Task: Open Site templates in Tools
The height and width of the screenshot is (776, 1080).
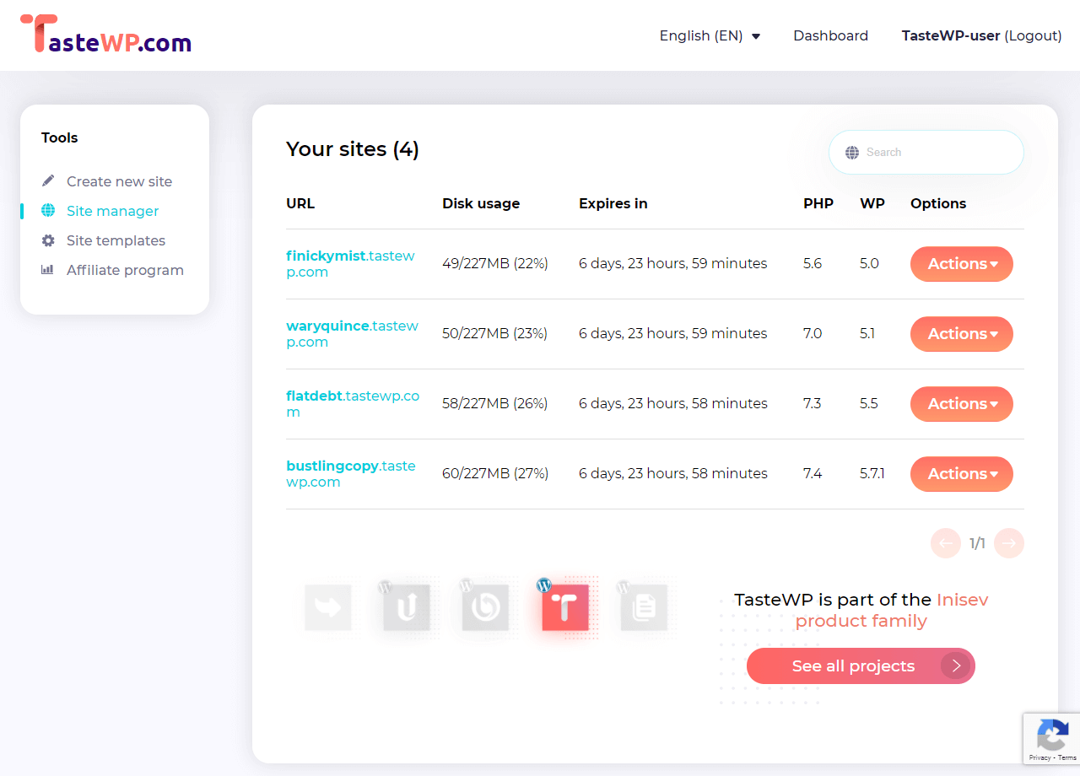Action: [x=116, y=240]
